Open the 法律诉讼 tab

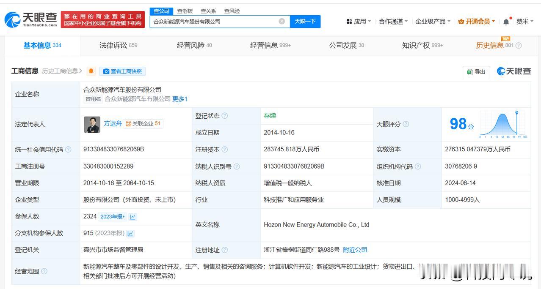pyautogui.click(x=119, y=45)
